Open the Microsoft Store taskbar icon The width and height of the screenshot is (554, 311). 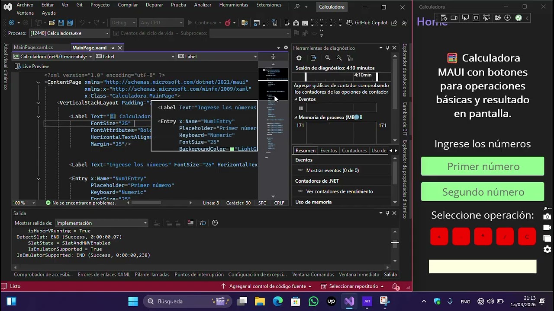point(296,301)
